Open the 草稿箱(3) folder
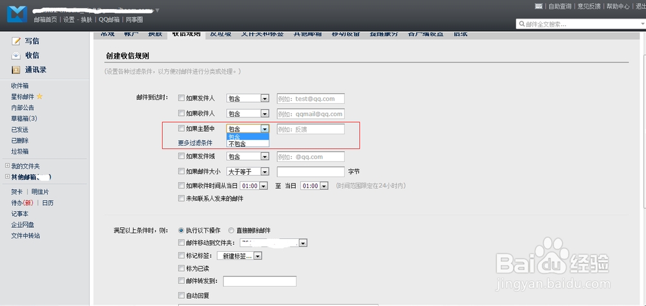 (25, 119)
